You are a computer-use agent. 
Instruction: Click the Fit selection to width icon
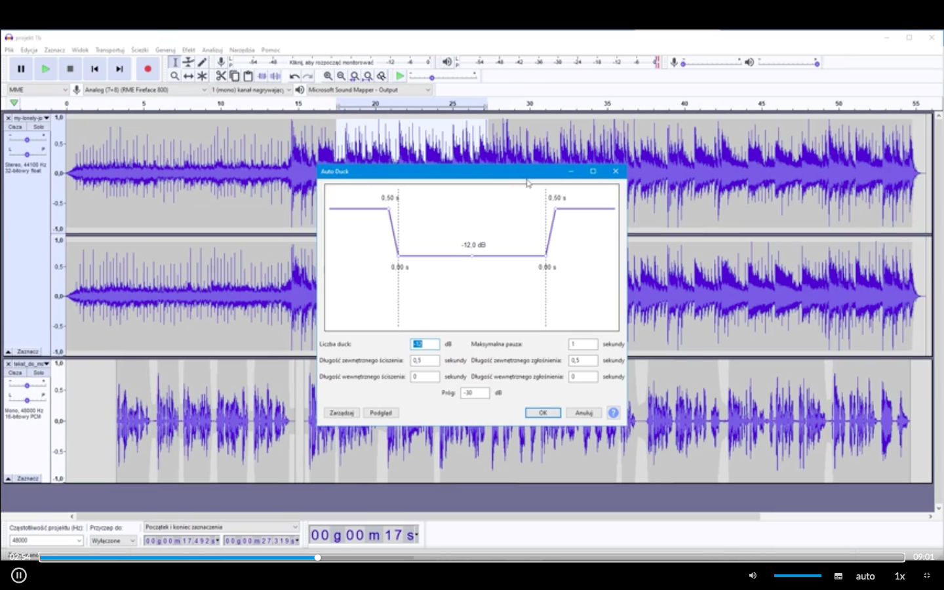[x=355, y=76]
